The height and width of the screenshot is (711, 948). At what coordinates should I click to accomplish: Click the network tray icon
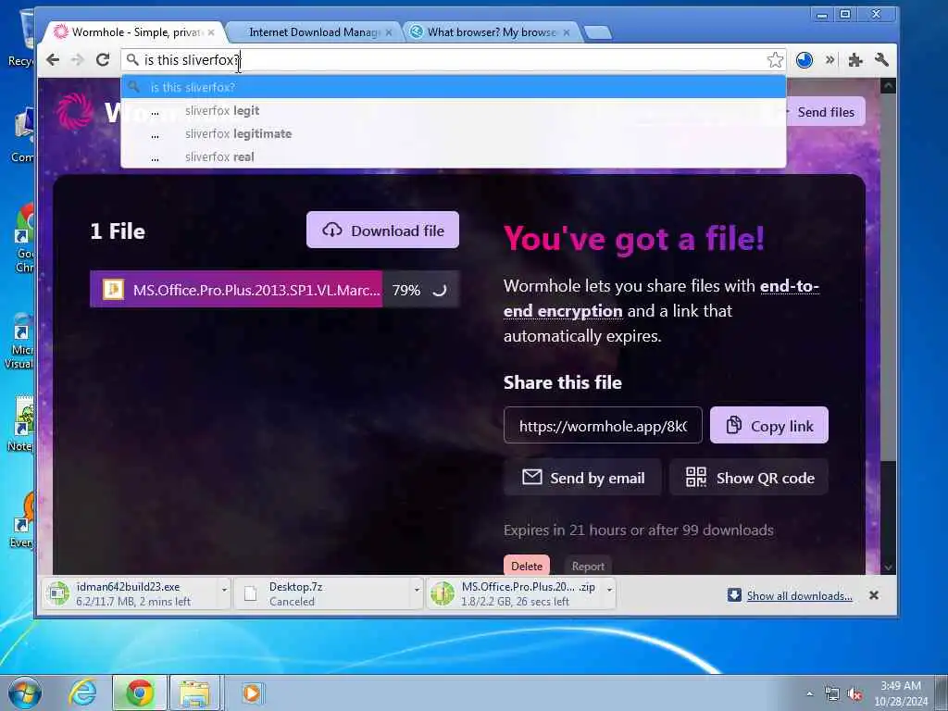click(x=832, y=693)
